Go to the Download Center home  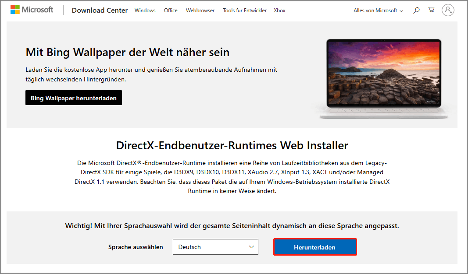100,10
